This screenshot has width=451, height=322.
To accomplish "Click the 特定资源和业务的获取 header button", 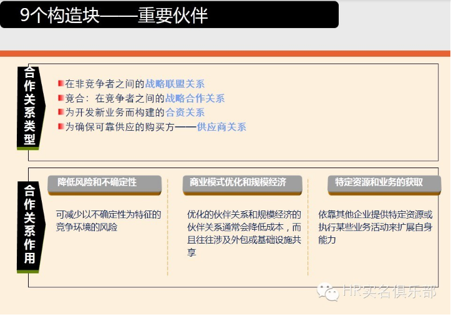I will tap(384, 185).
